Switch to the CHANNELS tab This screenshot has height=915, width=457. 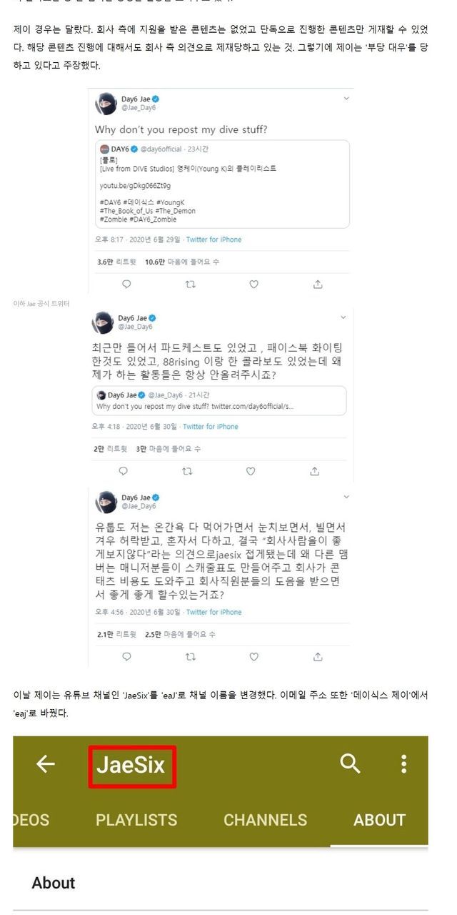(265, 820)
